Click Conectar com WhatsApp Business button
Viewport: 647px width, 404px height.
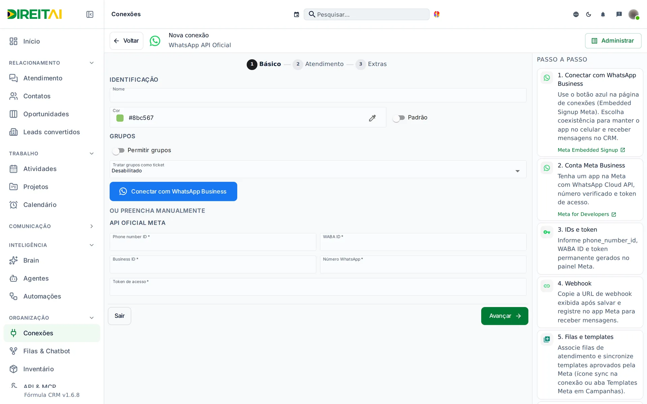tap(173, 191)
